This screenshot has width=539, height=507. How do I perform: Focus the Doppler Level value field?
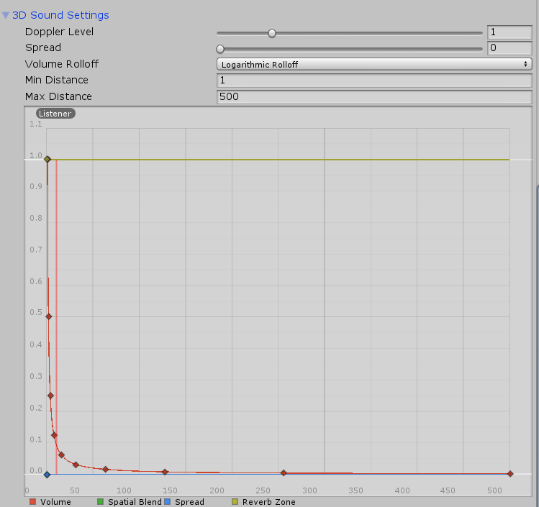click(x=509, y=32)
